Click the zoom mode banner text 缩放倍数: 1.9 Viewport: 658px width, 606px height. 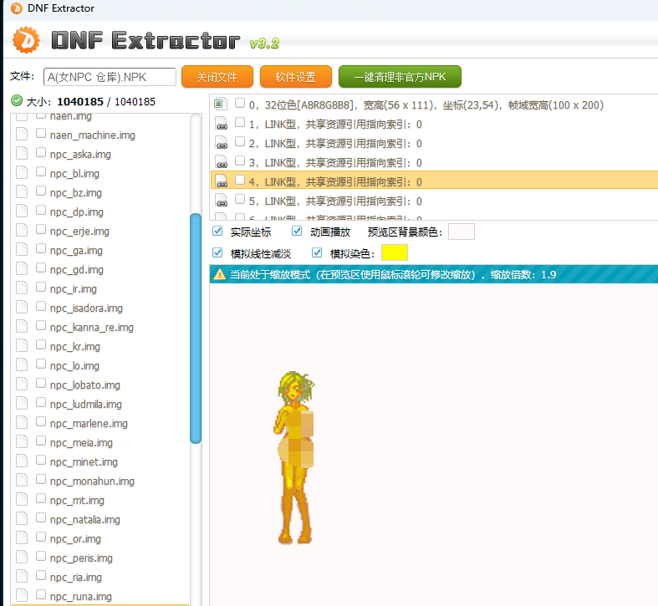tap(523, 275)
